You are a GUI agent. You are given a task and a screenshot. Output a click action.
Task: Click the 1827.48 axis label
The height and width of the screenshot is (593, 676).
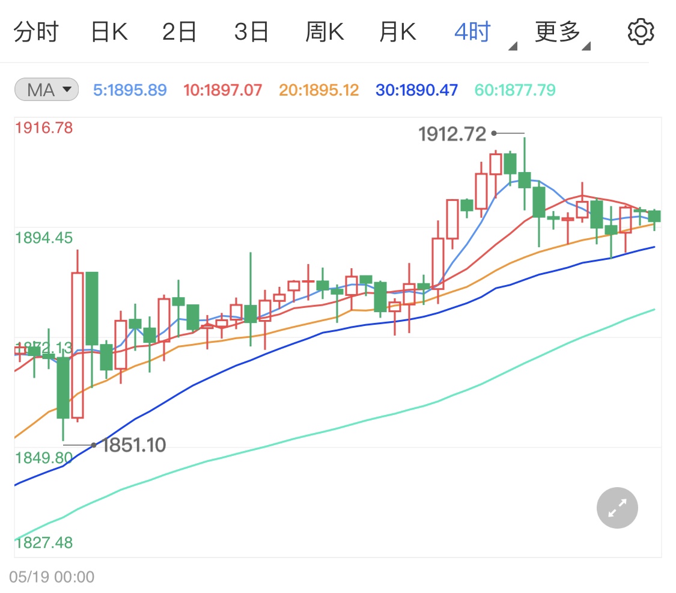pyautogui.click(x=44, y=542)
